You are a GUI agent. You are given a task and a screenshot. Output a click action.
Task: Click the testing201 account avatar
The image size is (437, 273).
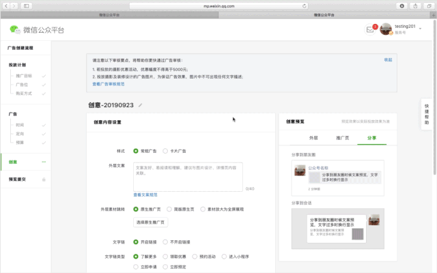[x=386, y=29]
